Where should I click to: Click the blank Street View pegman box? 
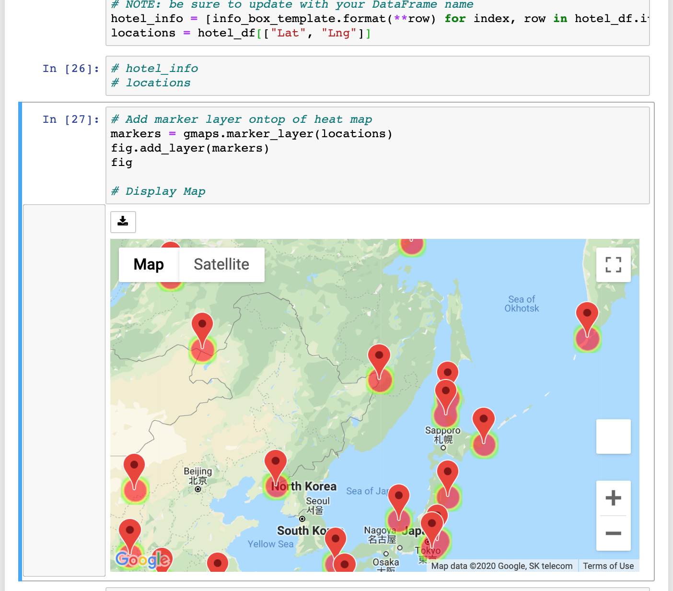[x=613, y=437]
